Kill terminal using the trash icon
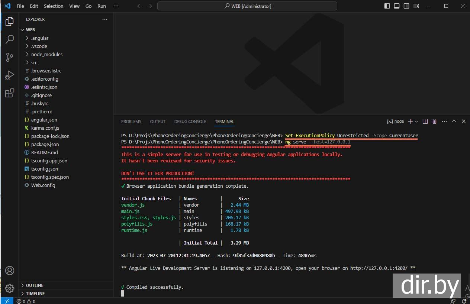Screen dimensions: 470x304 [434, 122]
